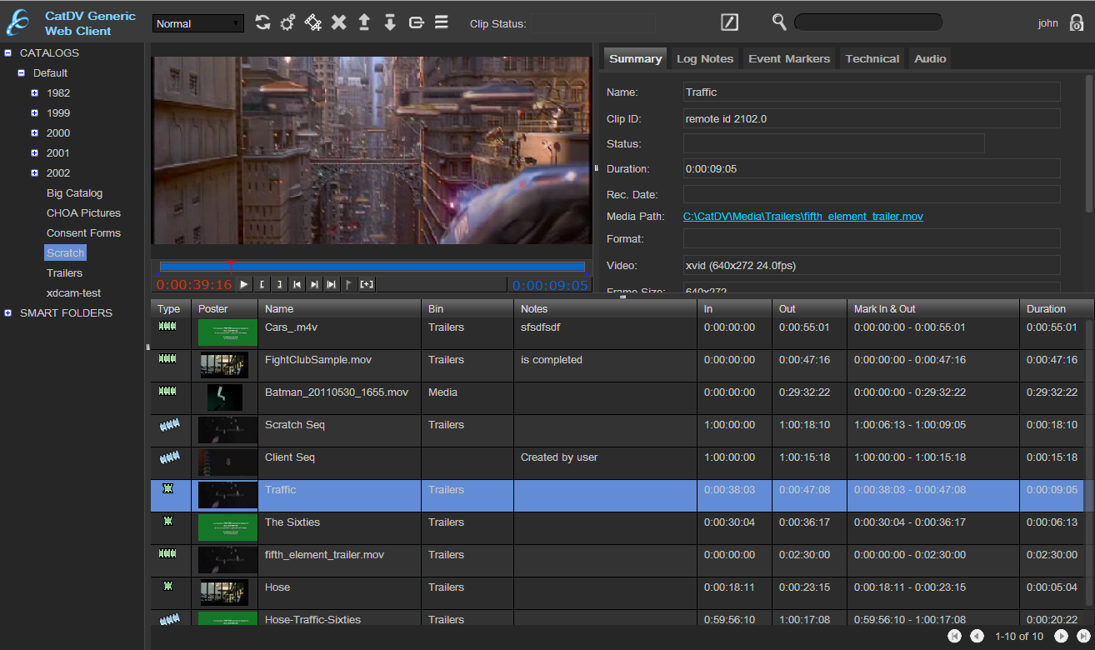Play the video clip
1095x650 pixels.
[244, 284]
